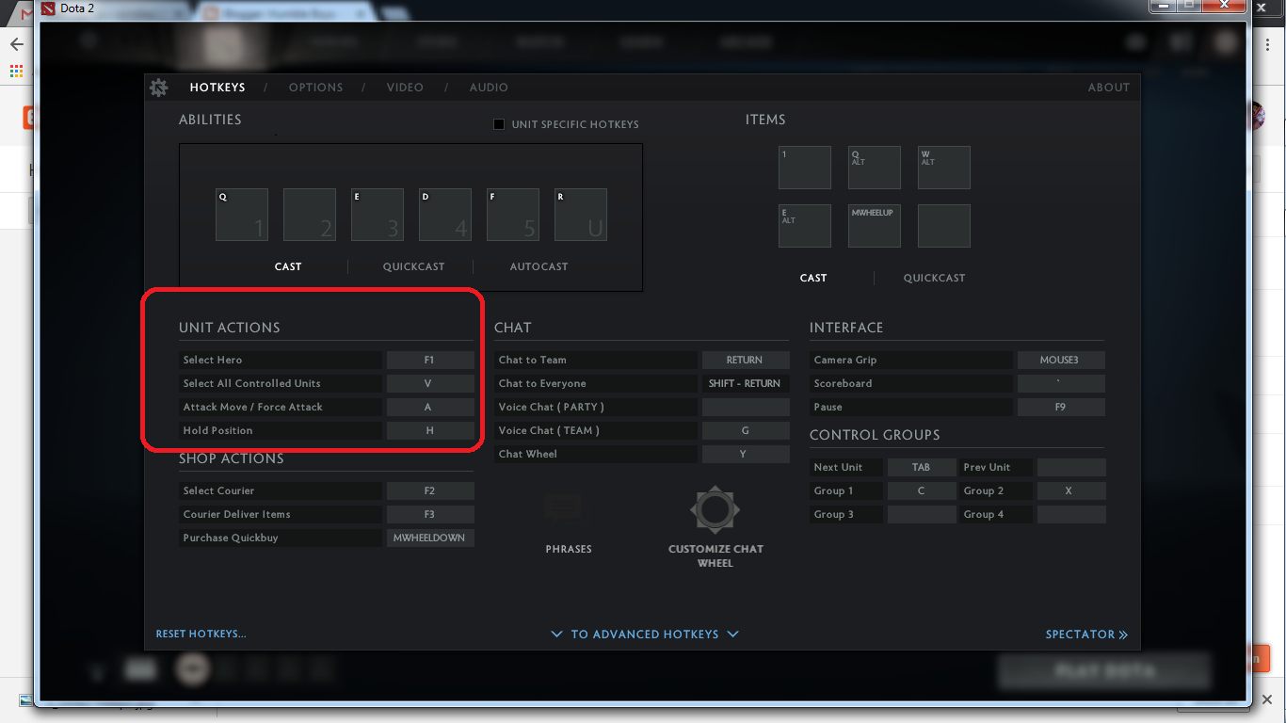This screenshot has width=1286, height=723.
Task: Click the Purchase Quickbuy MWHEELDOWN key field
Action: [430, 538]
